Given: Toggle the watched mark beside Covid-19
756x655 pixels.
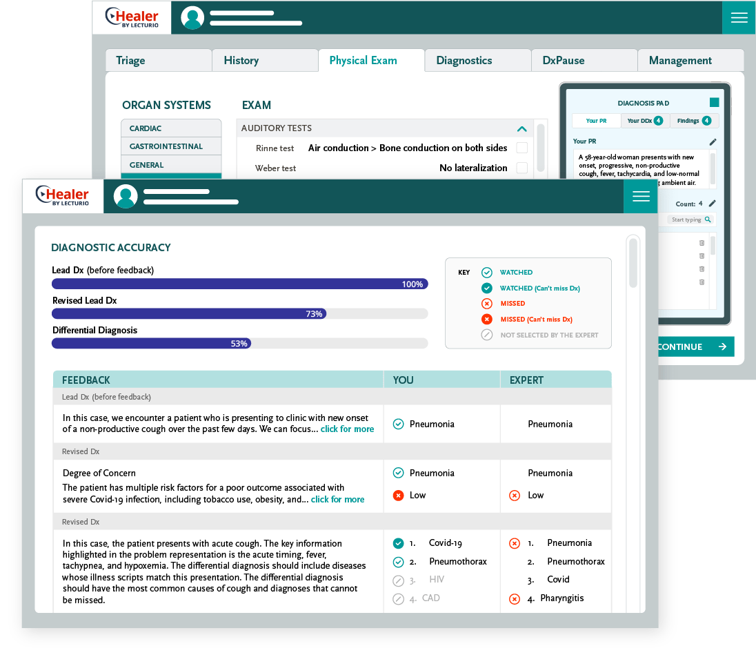Looking at the screenshot, I should pos(398,543).
